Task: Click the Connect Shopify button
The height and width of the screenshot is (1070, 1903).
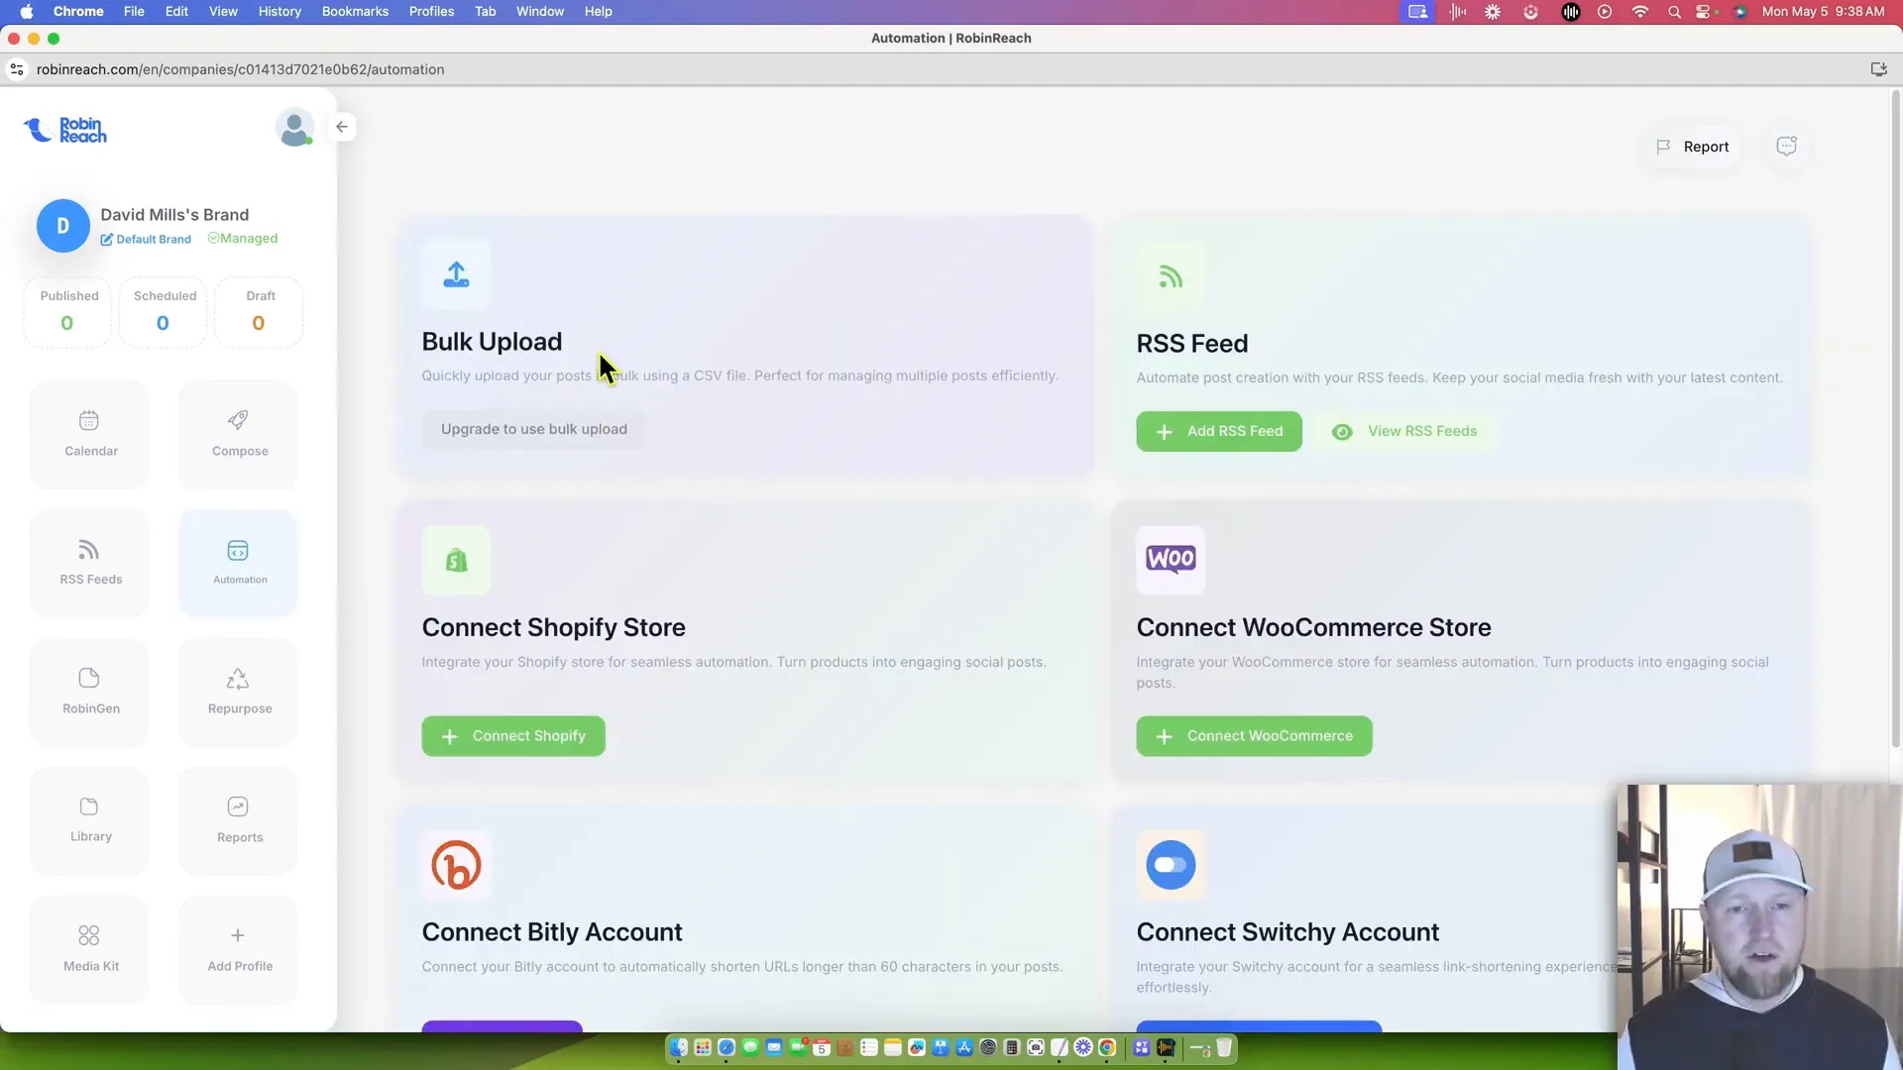Action: (x=512, y=736)
